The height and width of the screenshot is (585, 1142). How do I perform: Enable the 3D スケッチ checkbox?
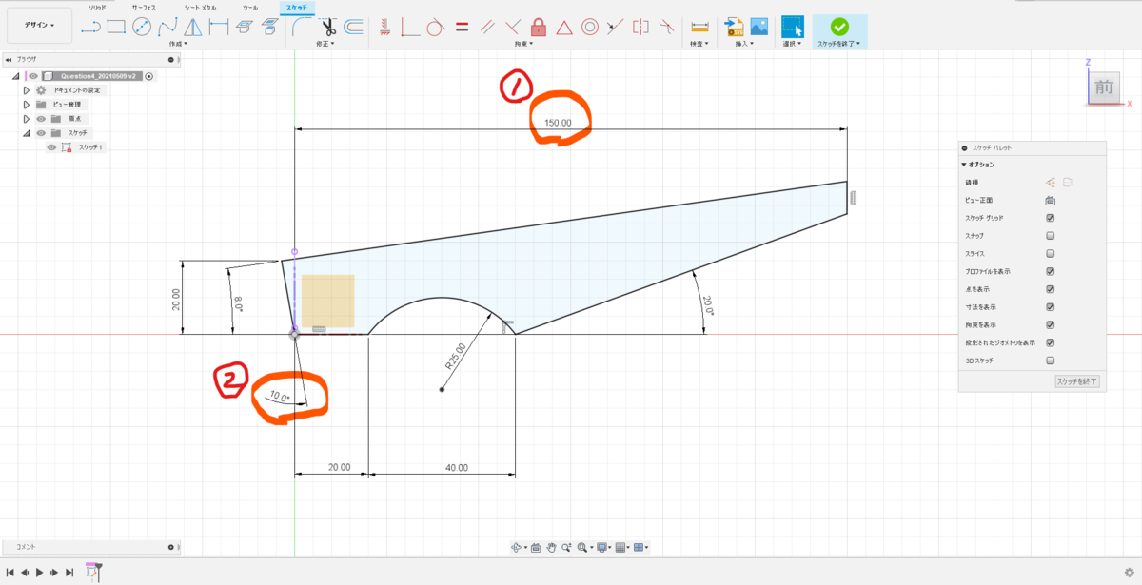[x=1051, y=361]
